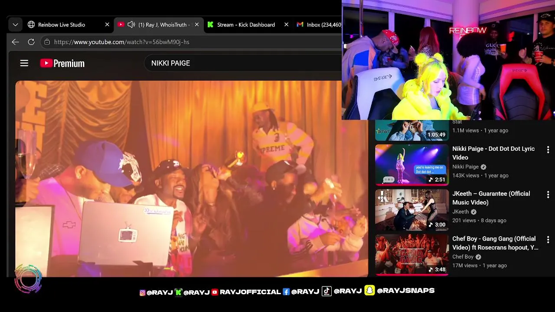Focus the YouTube URL address bar

(x=191, y=42)
